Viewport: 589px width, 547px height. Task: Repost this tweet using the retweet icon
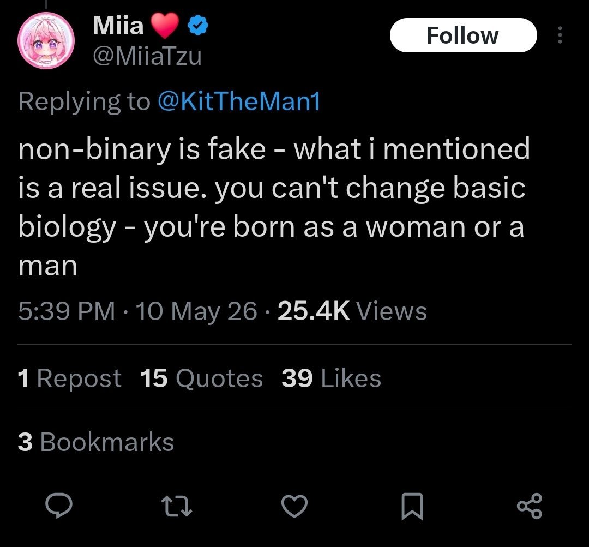[x=177, y=506]
